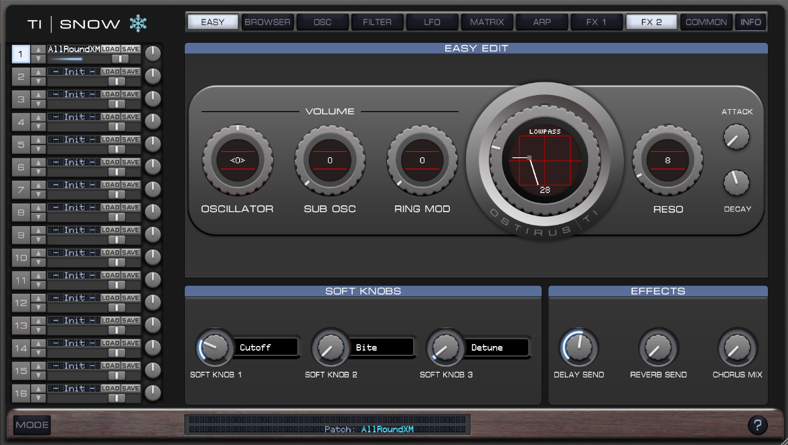
Task: Select part 12 slot
Action: tap(21, 302)
